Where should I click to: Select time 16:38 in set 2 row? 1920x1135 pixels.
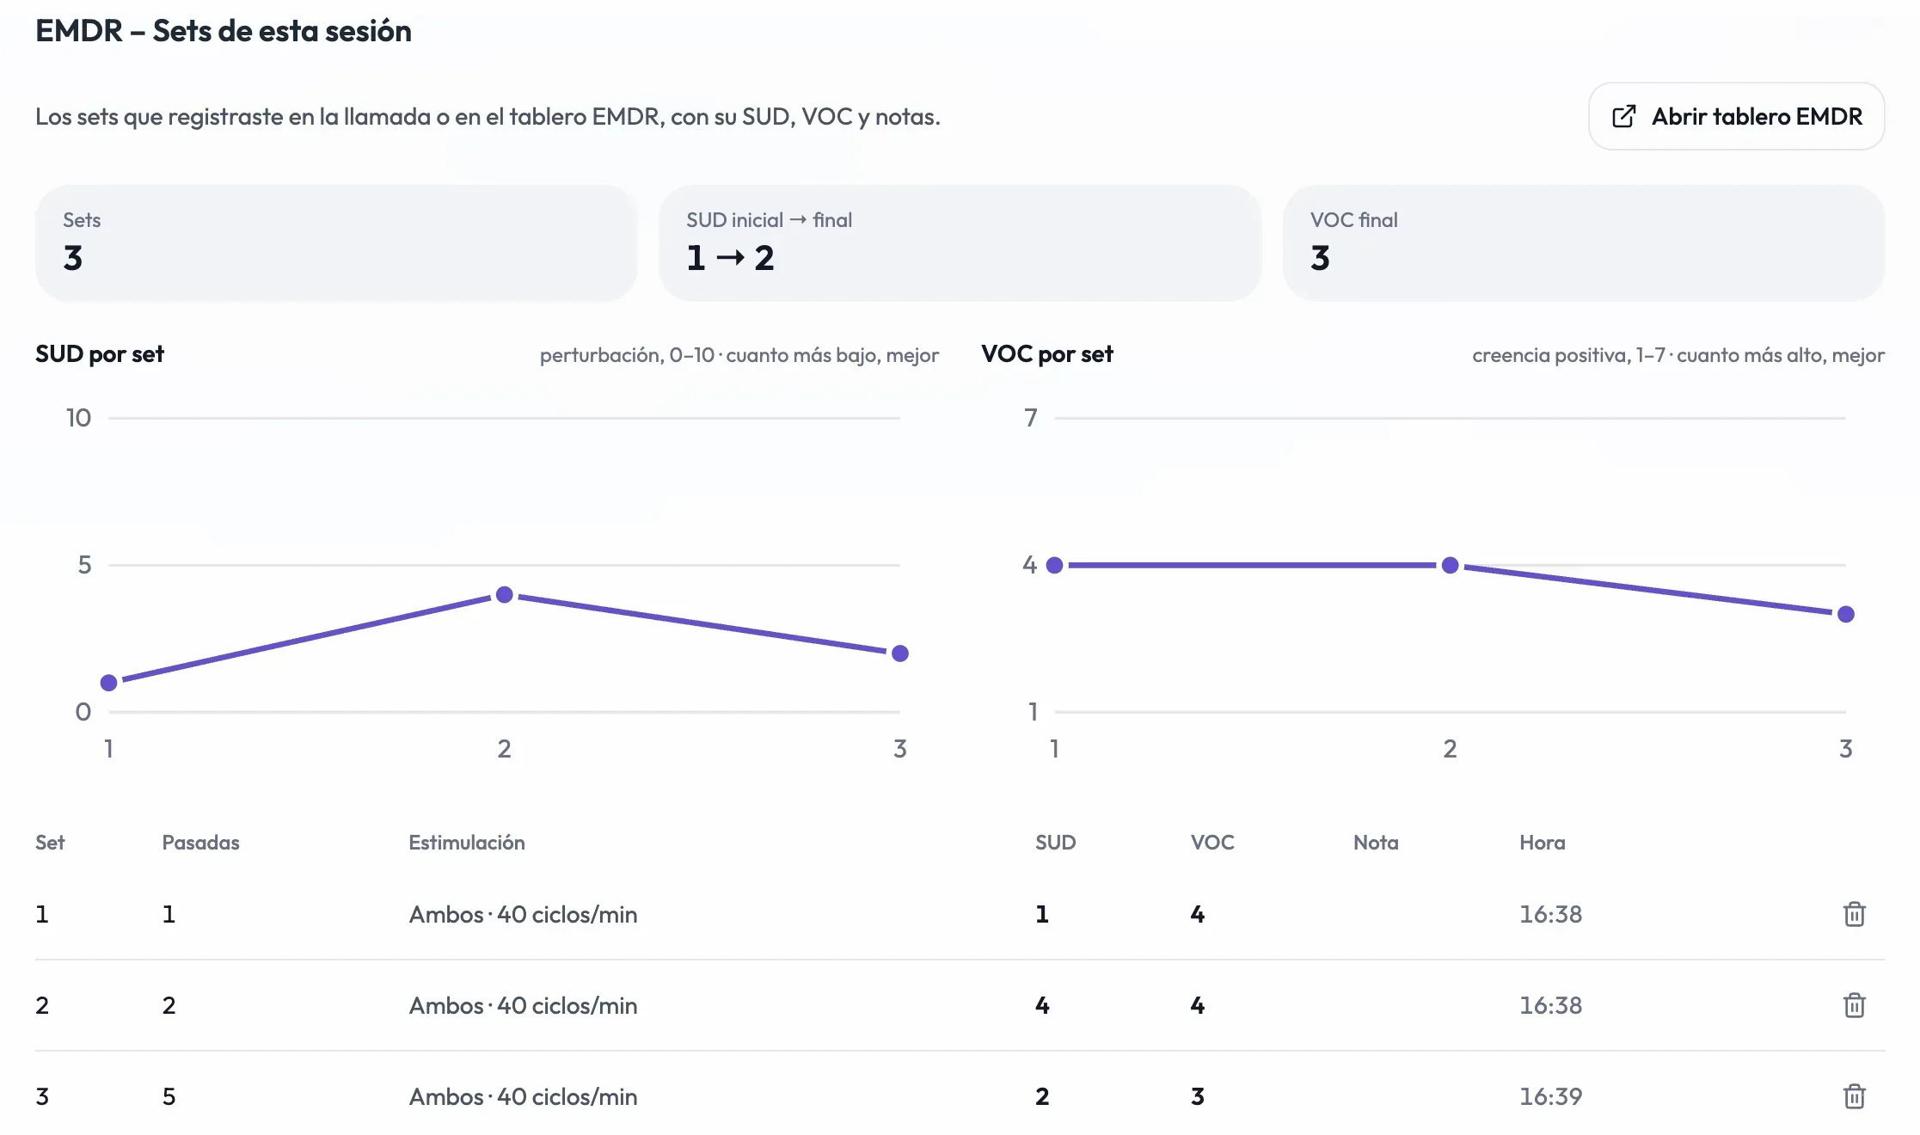1550,1005
